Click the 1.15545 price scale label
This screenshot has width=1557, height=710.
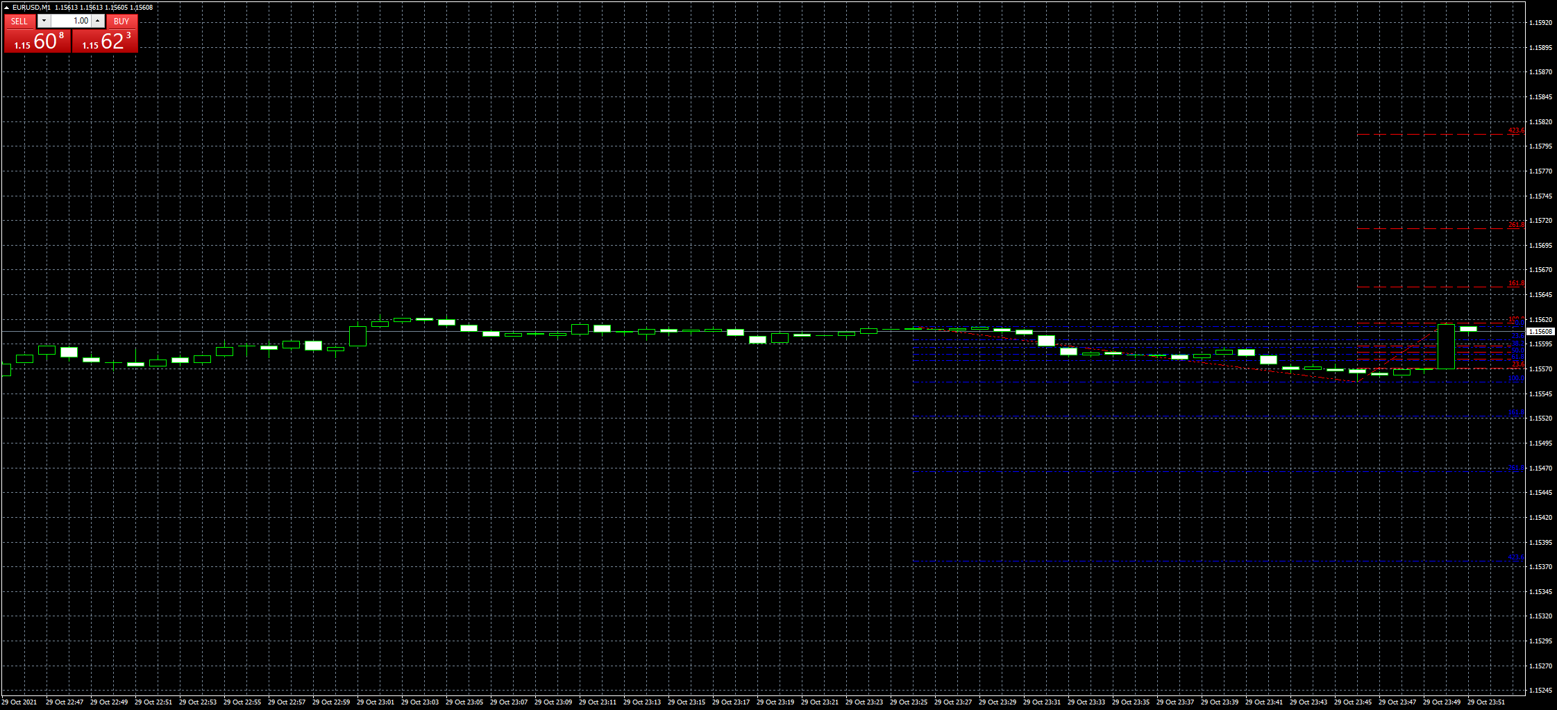click(x=1540, y=394)
